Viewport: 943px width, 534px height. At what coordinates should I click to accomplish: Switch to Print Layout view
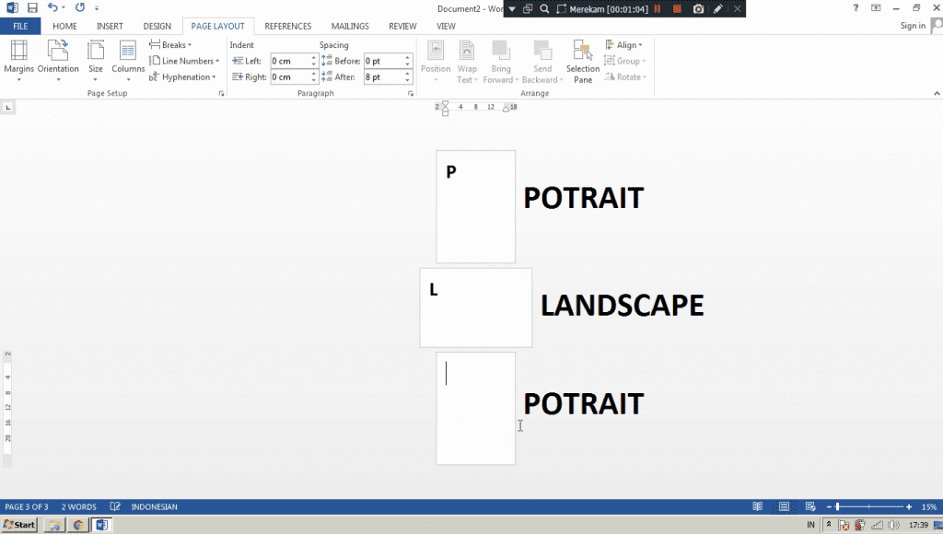point(784,506)
